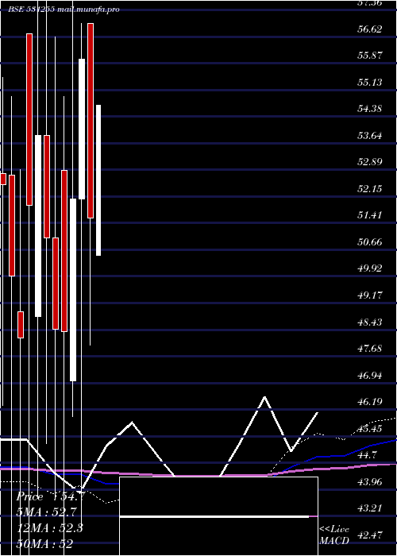397x556 pixels.
Task: Click the 42.47 price axis value
Action: click(369, 535)
